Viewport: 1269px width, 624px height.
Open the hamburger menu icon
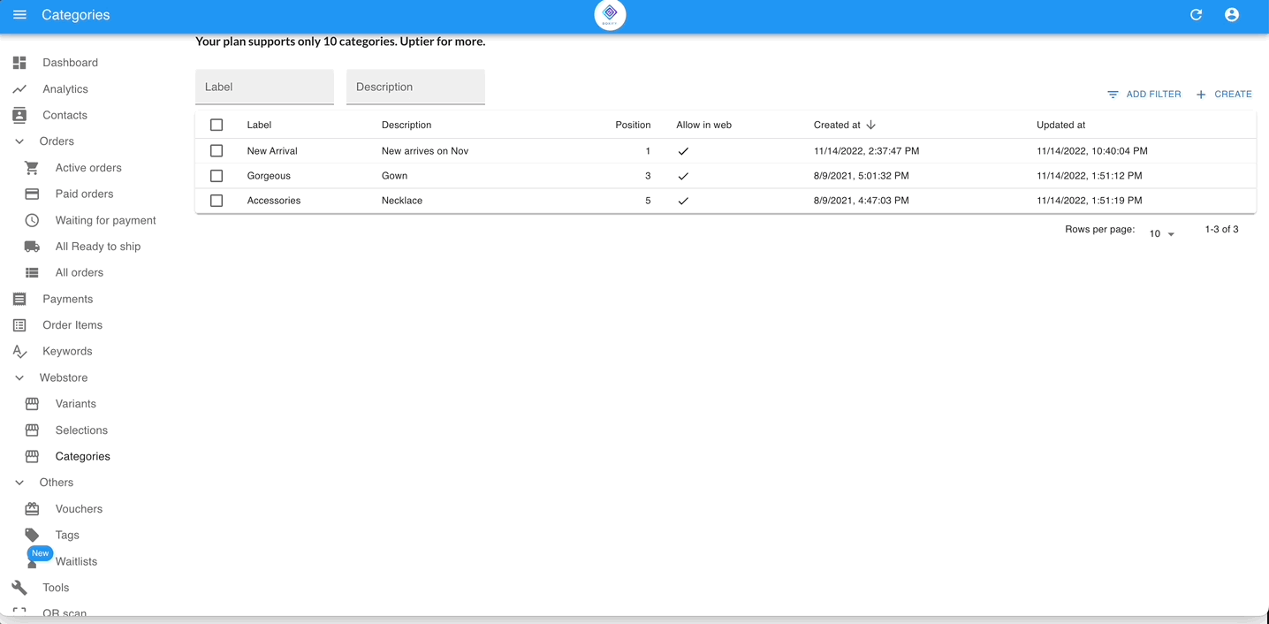(x=19, y=15)
